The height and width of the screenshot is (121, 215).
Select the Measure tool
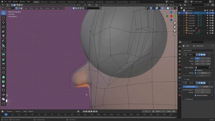point(3,45)
